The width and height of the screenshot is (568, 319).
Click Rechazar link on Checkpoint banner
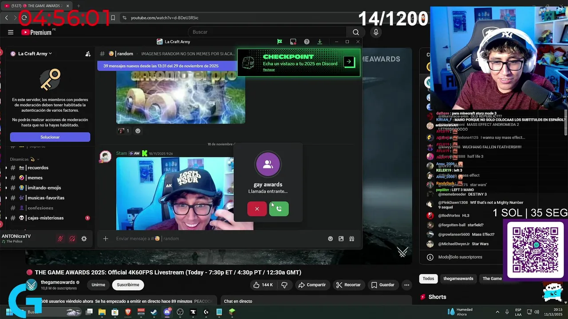pos(269,70)
